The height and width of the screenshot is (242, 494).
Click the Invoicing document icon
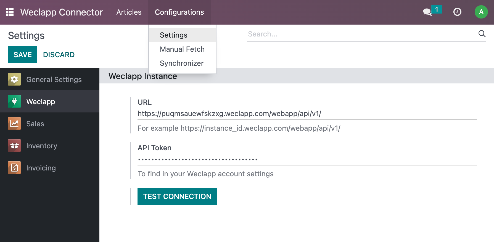click(x=14, y=168)
